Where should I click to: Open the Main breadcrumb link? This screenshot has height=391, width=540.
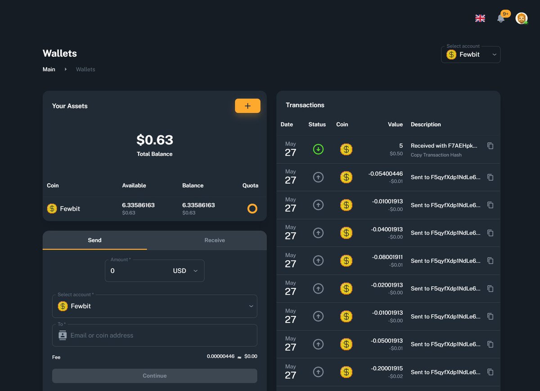click(49, 69)
